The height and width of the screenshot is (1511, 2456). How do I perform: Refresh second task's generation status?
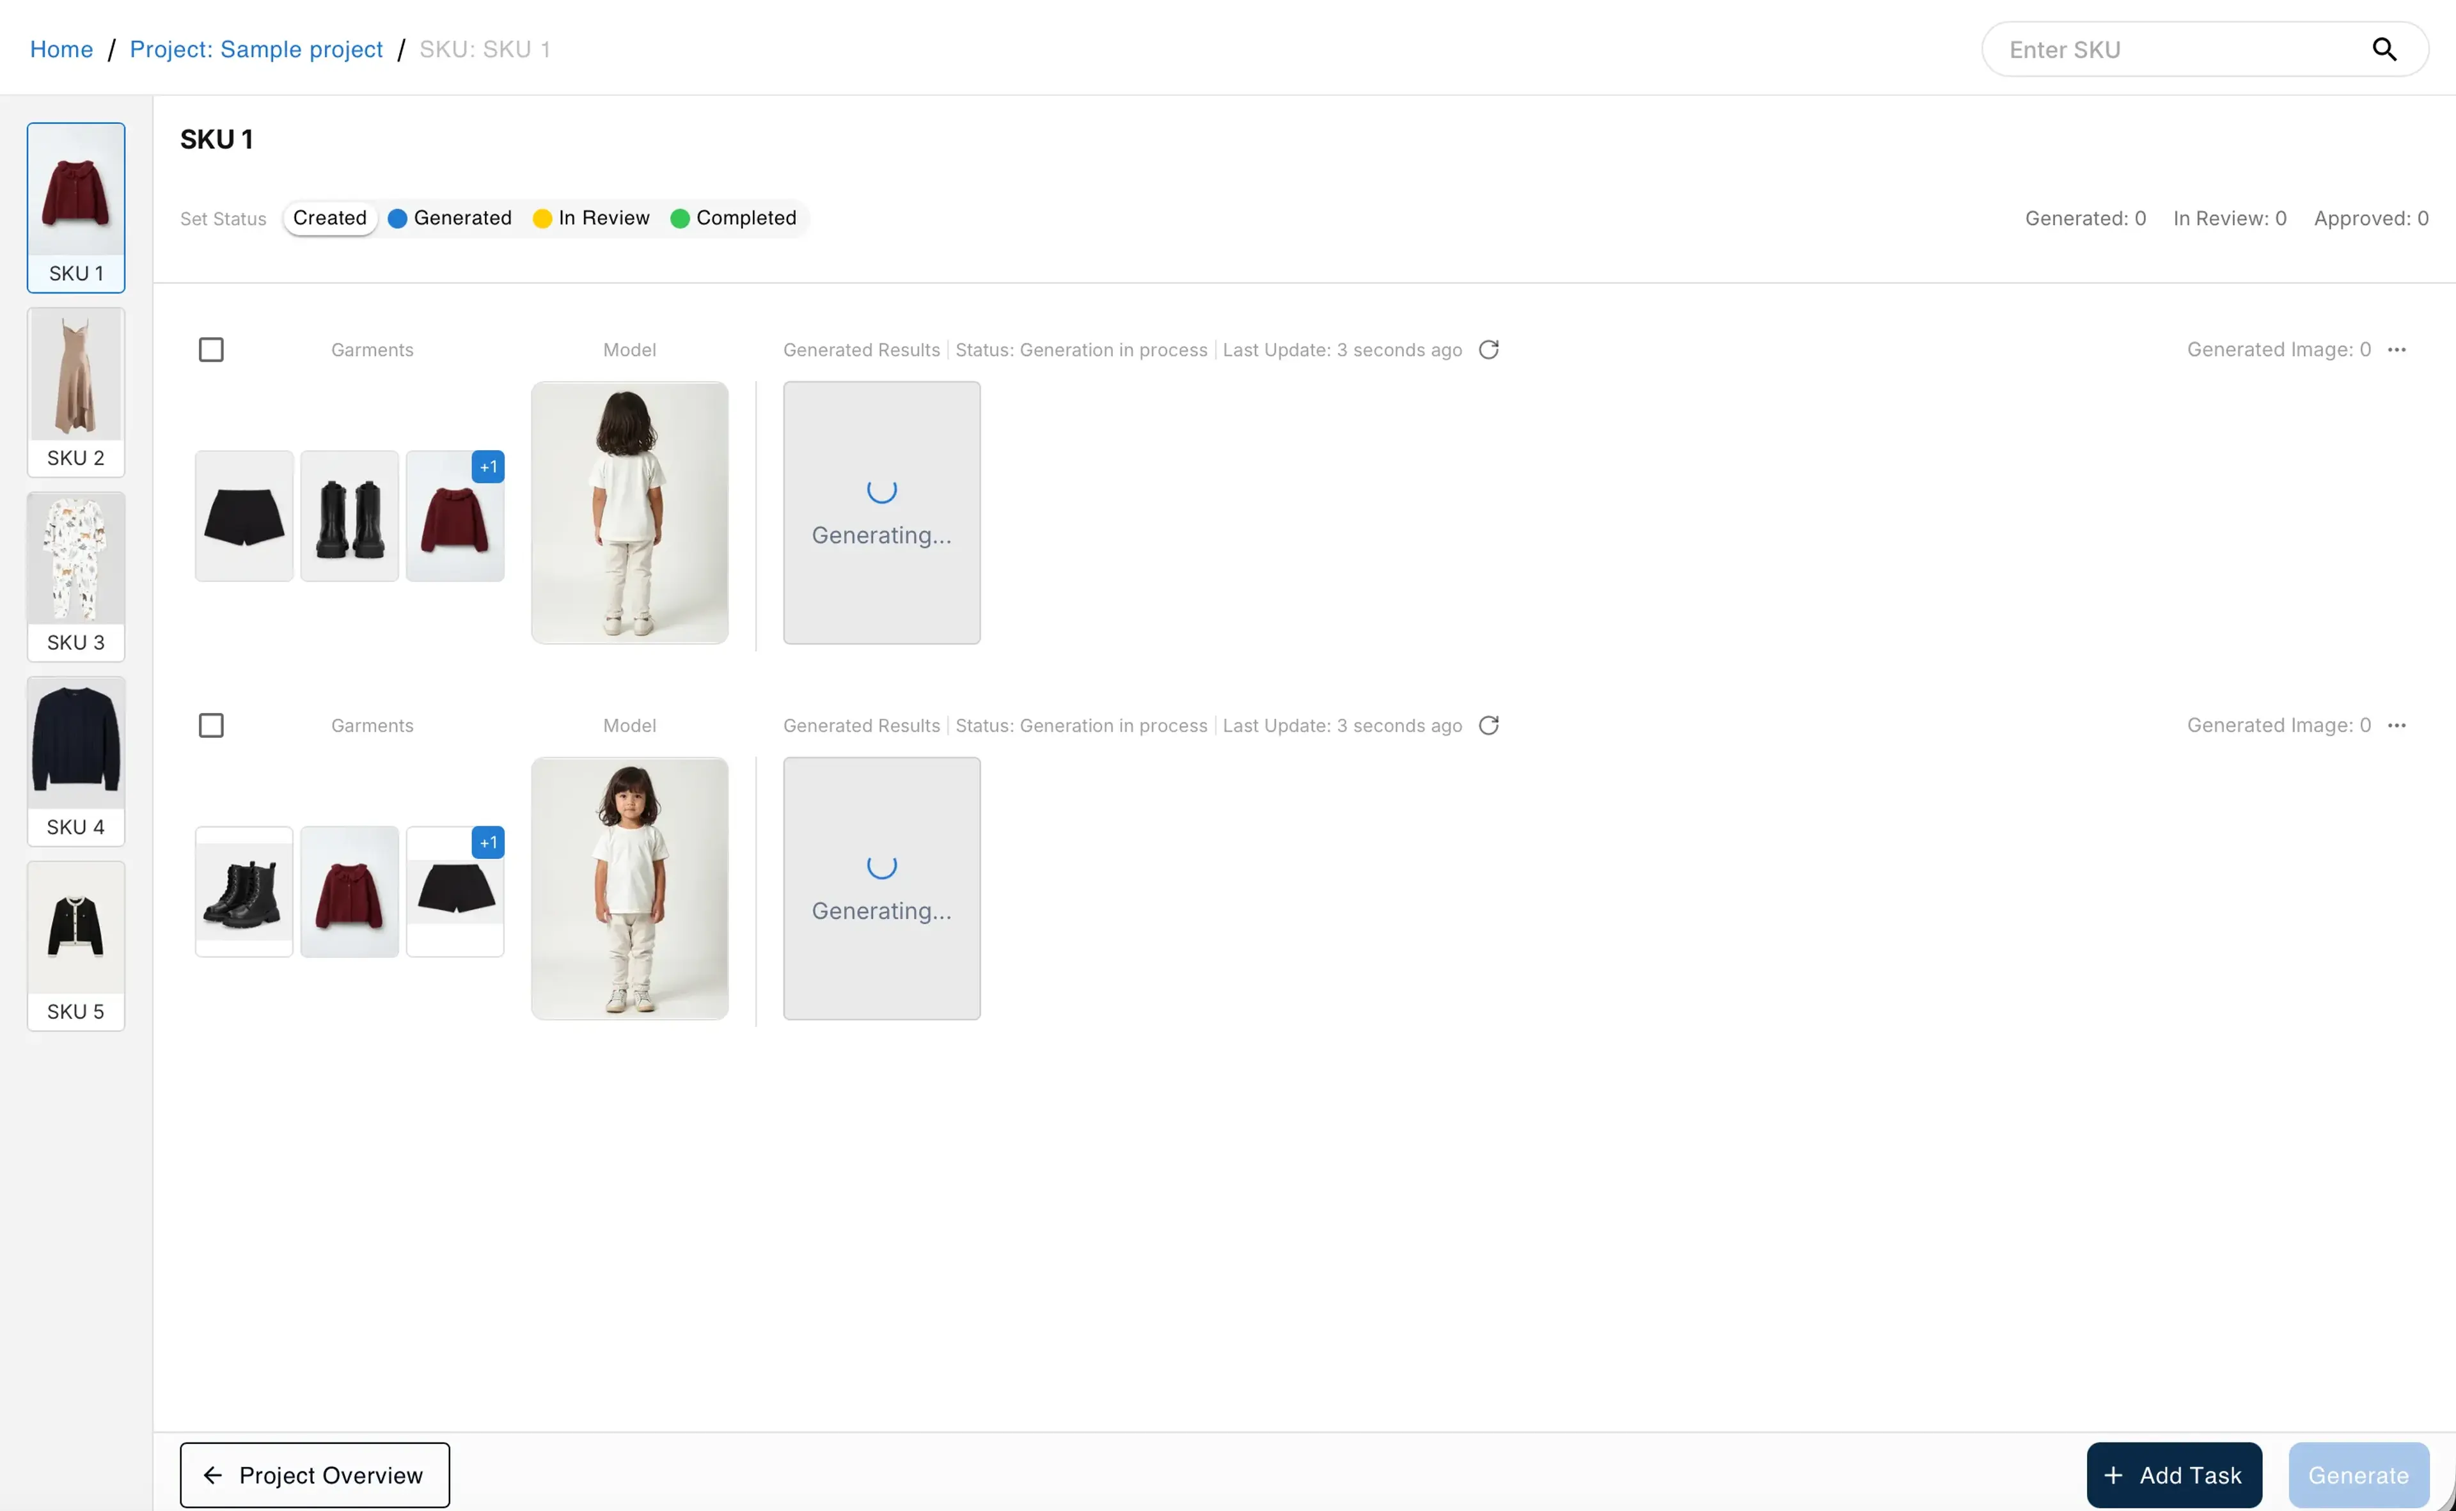(x=1488, y=726)
